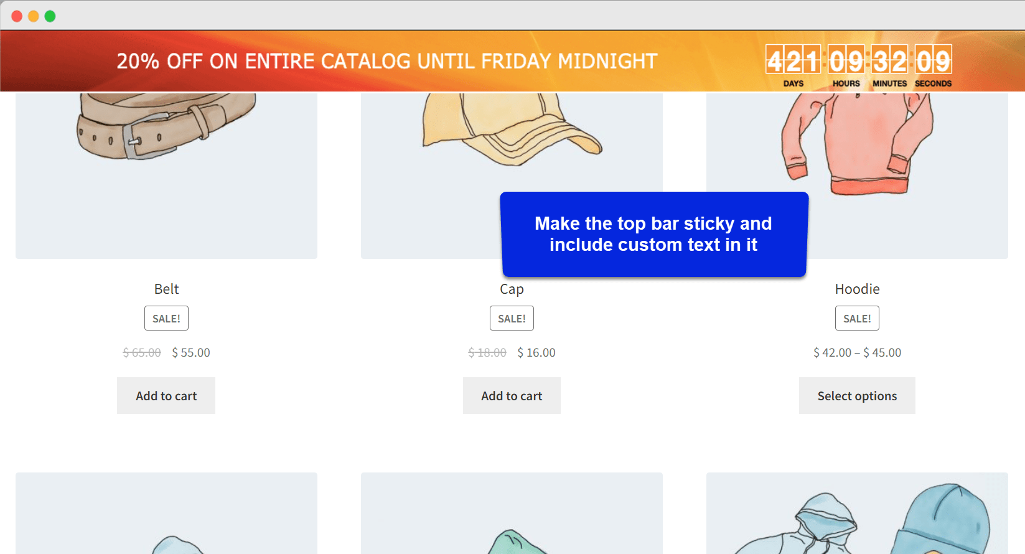Click the countdown hours display

pos(845,61)
